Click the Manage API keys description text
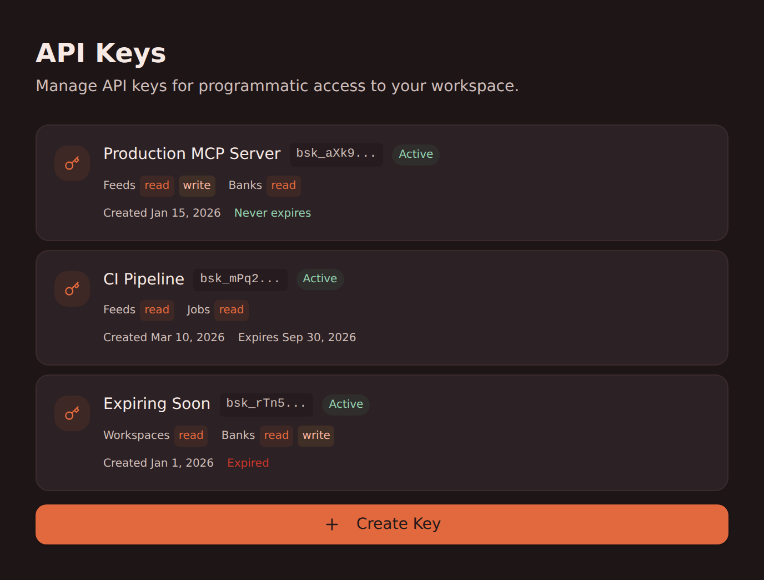The width and height of the screenshot is (764, 580). (277, 86)
